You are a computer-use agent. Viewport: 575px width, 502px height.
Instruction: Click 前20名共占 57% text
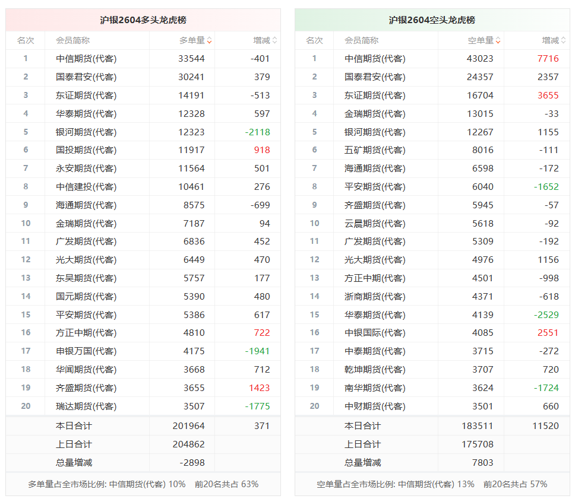[x=515, y=484]
